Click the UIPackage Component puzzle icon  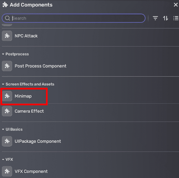(7, 141)
